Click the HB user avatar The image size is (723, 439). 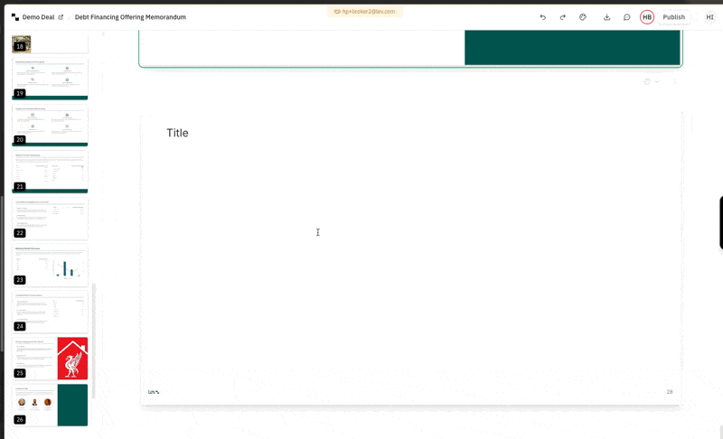[647, 17]
